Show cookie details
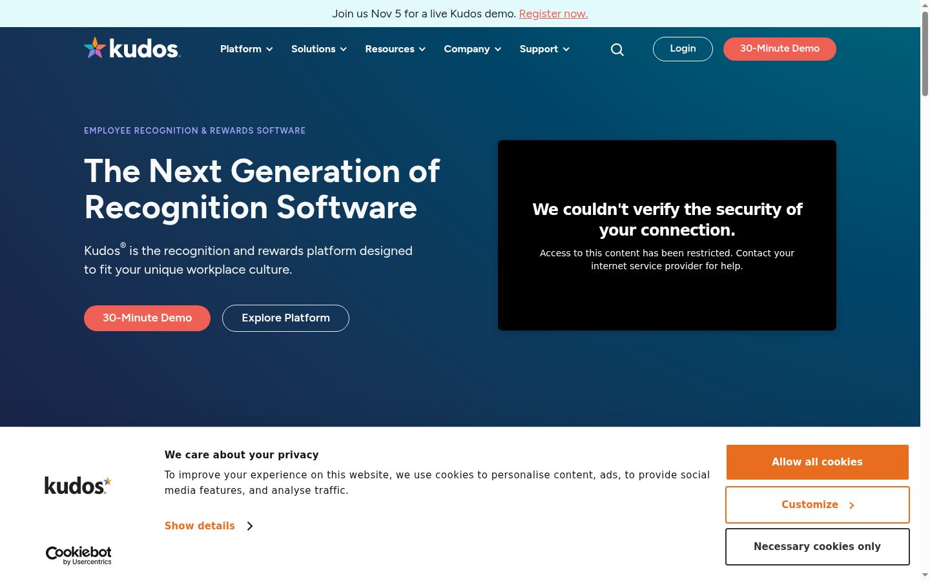Image resolution: width=930 pixels, height=581 pixels. 200,526
